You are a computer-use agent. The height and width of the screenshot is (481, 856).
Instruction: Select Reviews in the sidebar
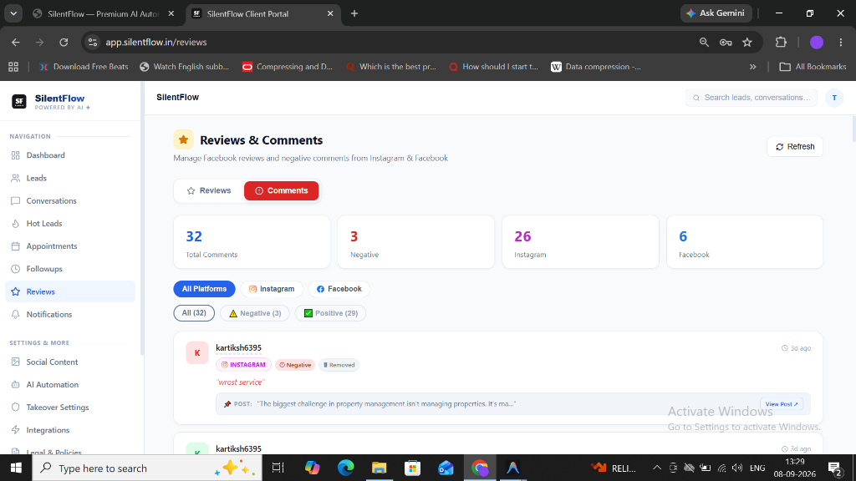(x=70, y=291)
